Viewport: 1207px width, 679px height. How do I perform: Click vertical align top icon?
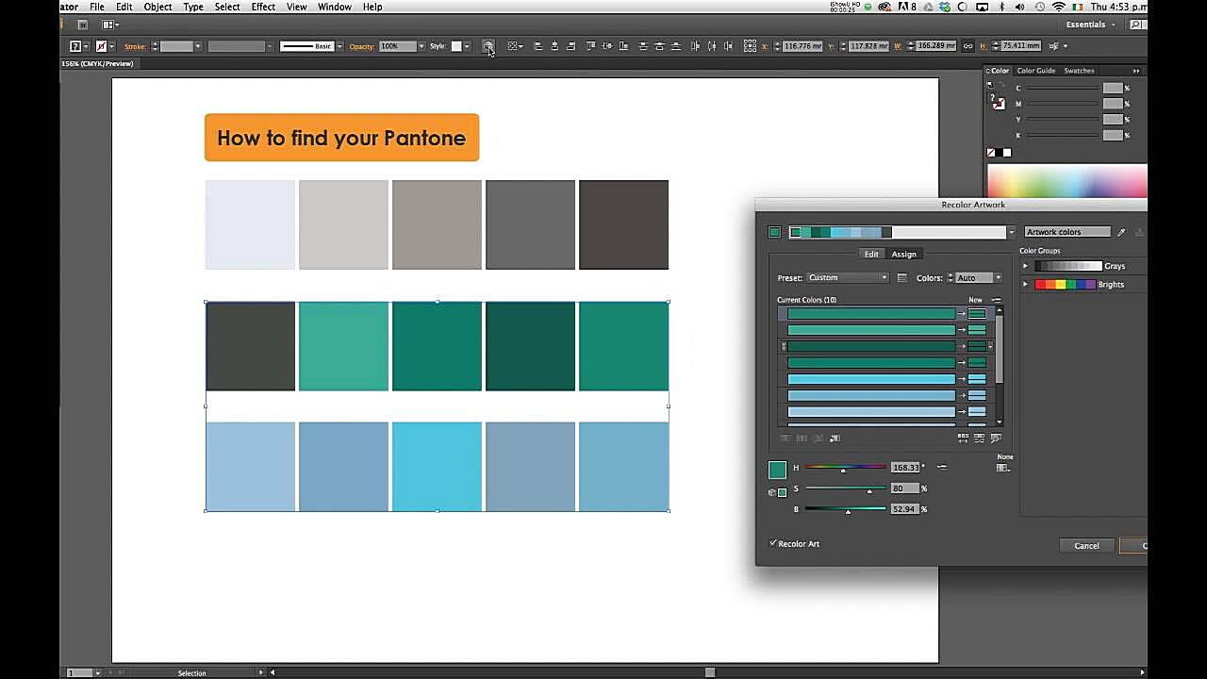[591, 46]
